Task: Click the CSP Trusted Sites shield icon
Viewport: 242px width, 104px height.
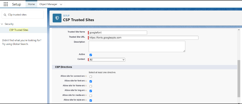Action: click(x=57, y=18)
